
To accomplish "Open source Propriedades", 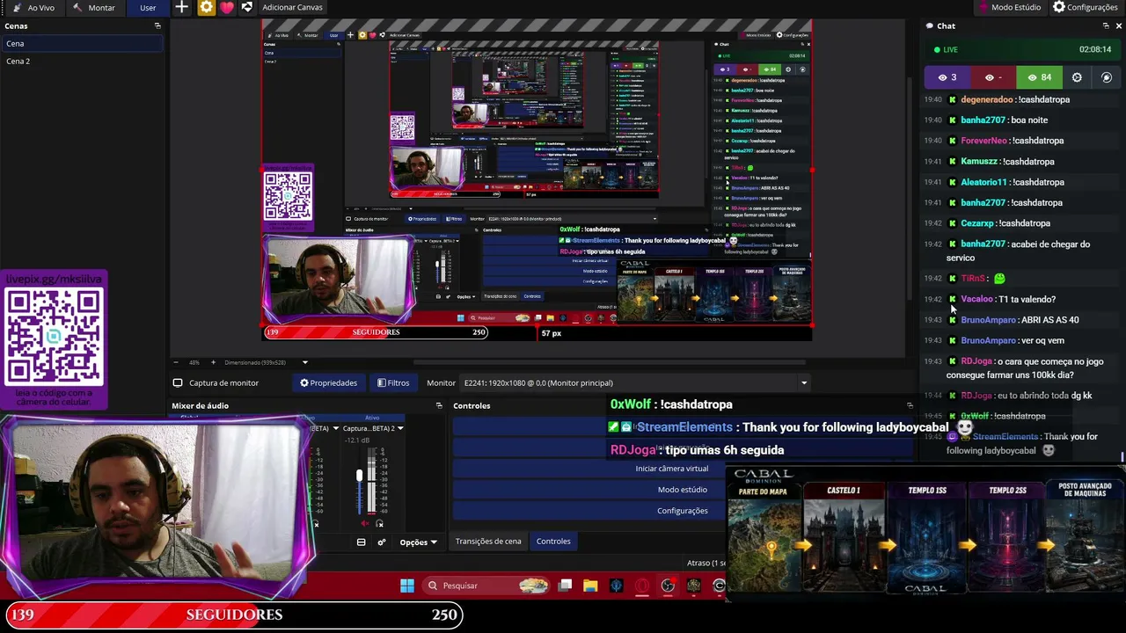I will point(328,383).
